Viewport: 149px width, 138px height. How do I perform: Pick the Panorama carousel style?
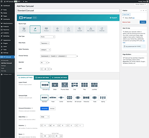86,98
